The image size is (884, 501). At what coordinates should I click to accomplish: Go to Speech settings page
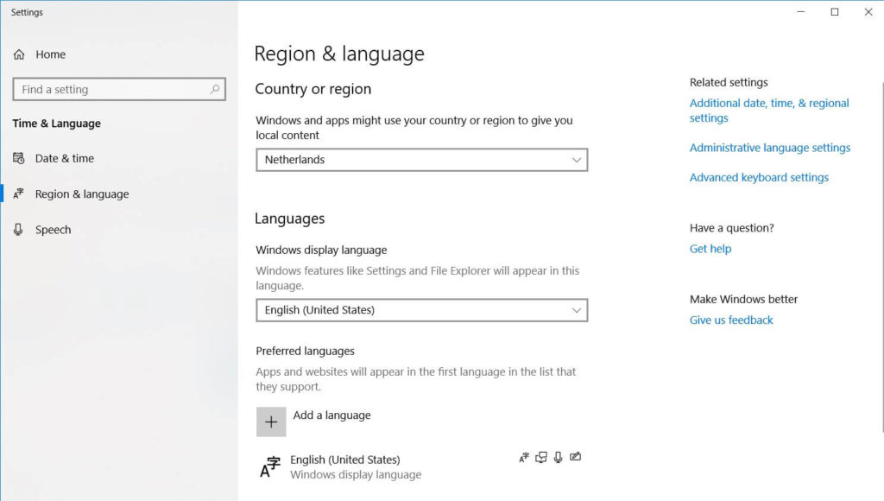pyautogui.click(x=53, y=230)
